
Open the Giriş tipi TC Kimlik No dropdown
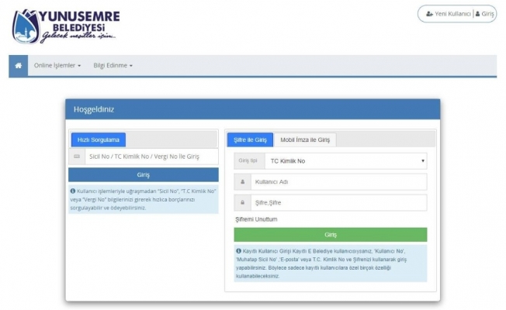345,160
